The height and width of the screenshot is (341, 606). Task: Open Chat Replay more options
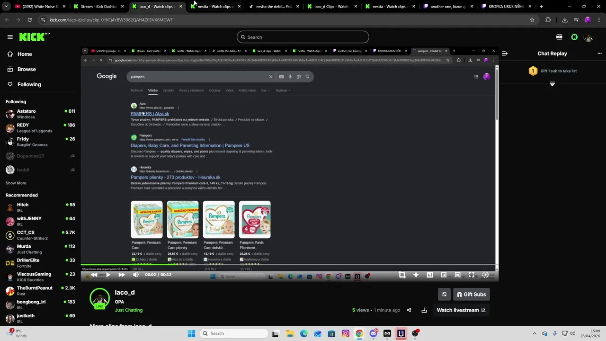point(599,54)
